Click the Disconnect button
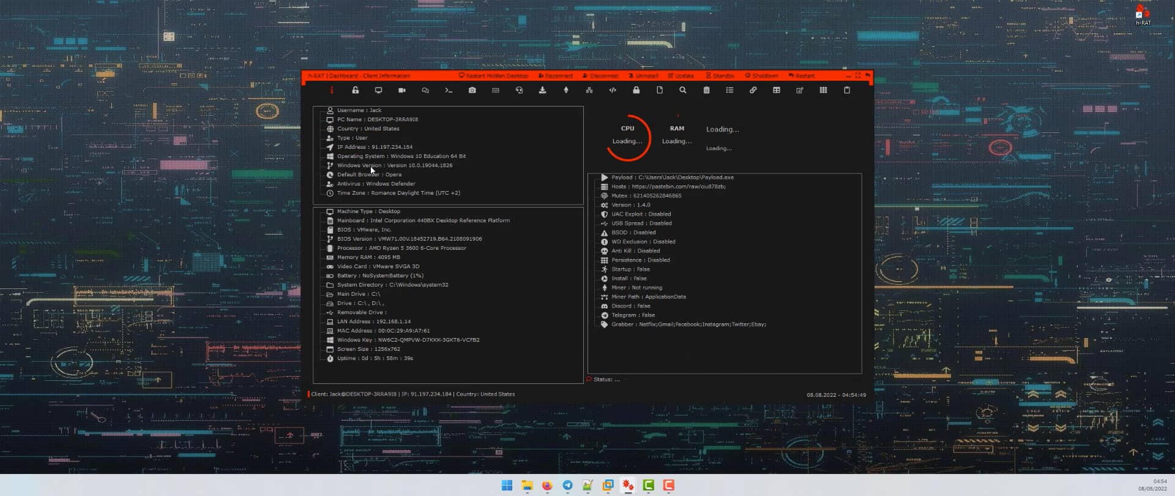The width and height of the screenshot is (1175, 496). [x=600, y=76]
